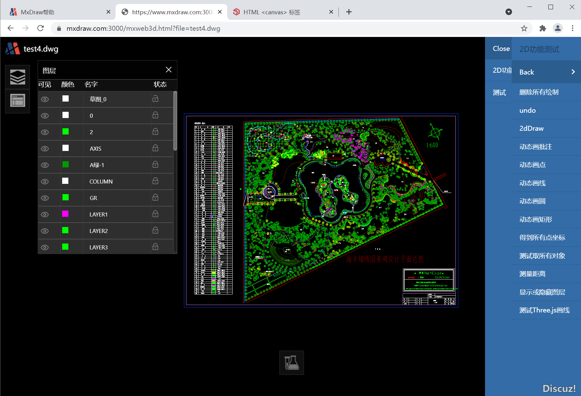The height and width of the screenshot is (396, 581).
Task: Toggle lock for layer LAYER2
Action: click(155, 230)
